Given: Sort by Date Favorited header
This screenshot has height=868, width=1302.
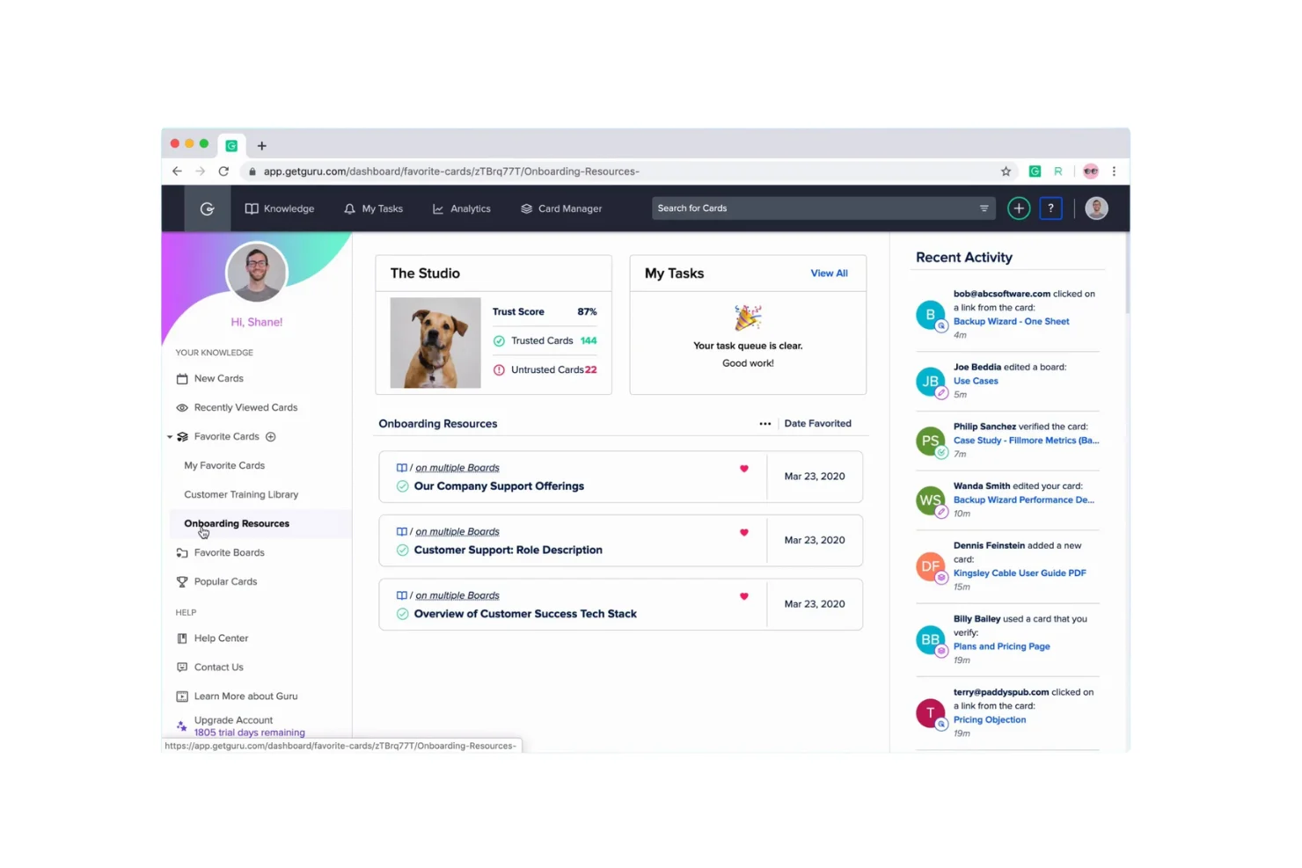Looking at the screenshot, I should [x=818, y=423].
